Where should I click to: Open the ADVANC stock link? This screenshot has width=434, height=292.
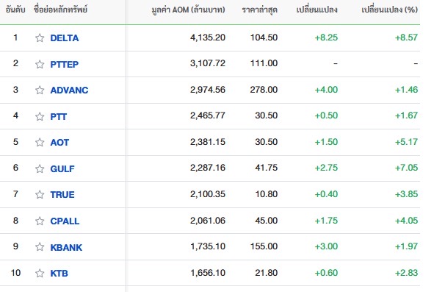coord(69,90)
